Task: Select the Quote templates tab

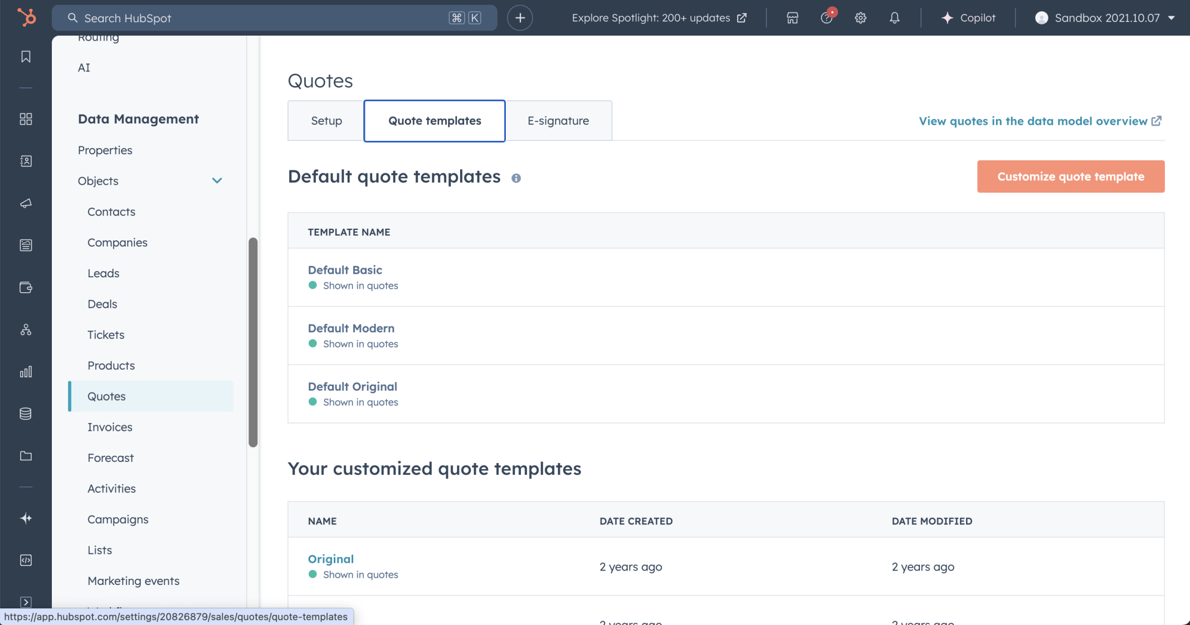Action: tap(435, 121)
